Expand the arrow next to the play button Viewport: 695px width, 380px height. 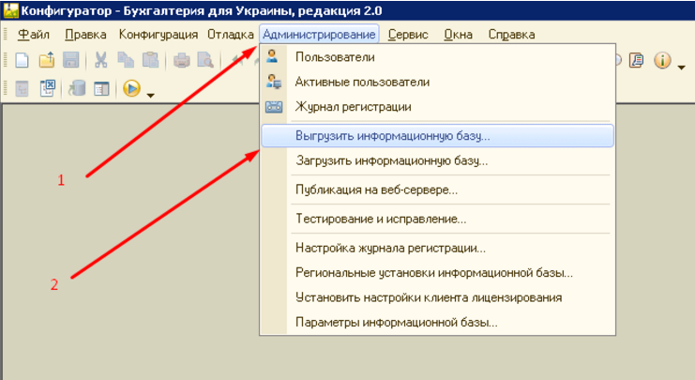(x=151, y=95)
